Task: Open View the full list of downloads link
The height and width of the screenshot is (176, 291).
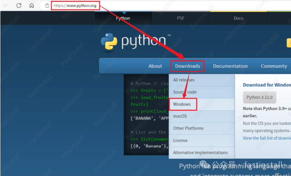Action: click(x=267, y=138)
